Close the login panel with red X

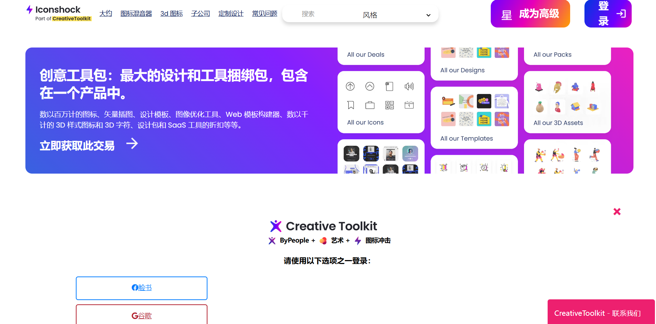[617, 211]
